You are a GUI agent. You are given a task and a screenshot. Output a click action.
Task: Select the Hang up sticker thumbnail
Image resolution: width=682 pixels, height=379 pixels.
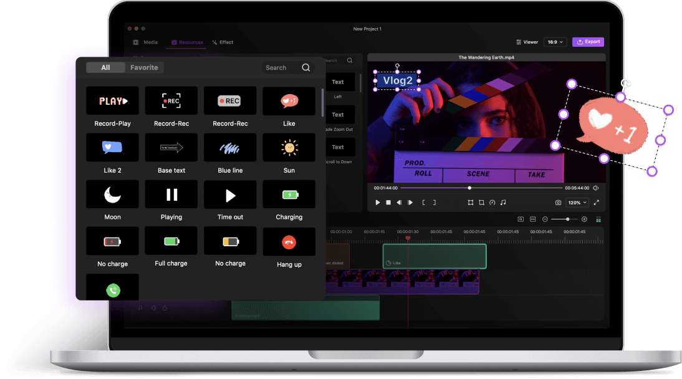point(289,242)
